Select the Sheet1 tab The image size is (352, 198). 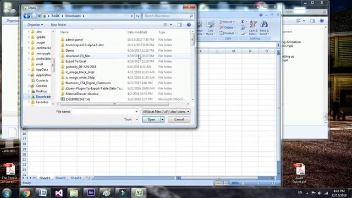coord(45,178)
